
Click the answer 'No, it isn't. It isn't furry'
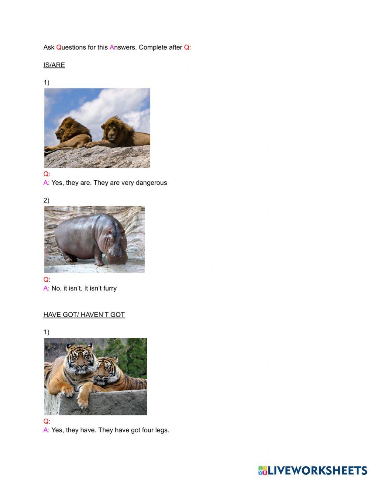coord(84,288)
